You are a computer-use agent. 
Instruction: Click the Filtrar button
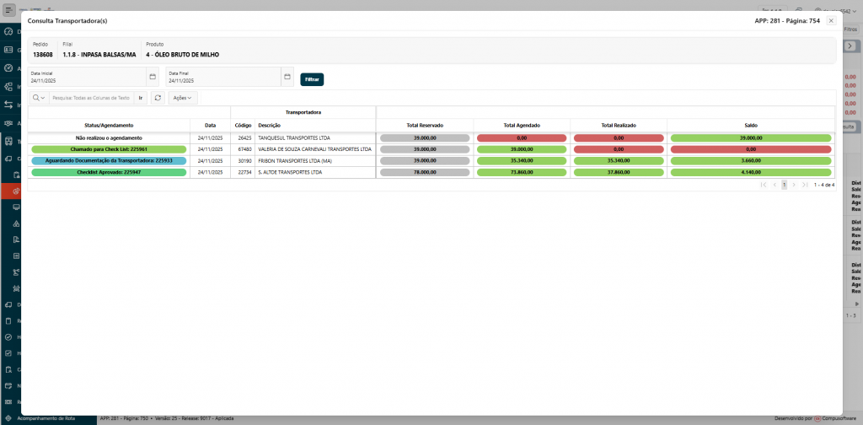[312, 79]
